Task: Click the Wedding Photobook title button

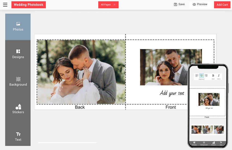Action: tap(29, 5)
